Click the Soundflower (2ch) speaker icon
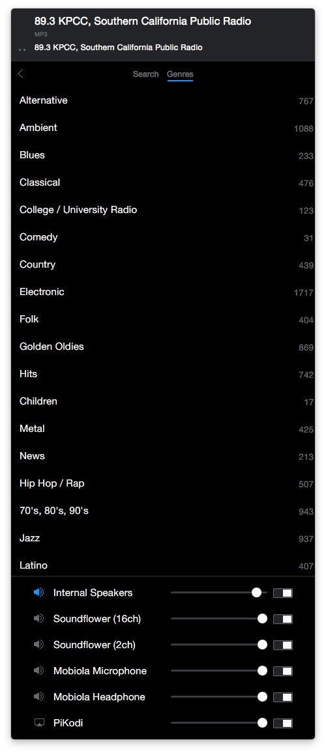Viewport: 326px width, 753px height. click(38, 644)
